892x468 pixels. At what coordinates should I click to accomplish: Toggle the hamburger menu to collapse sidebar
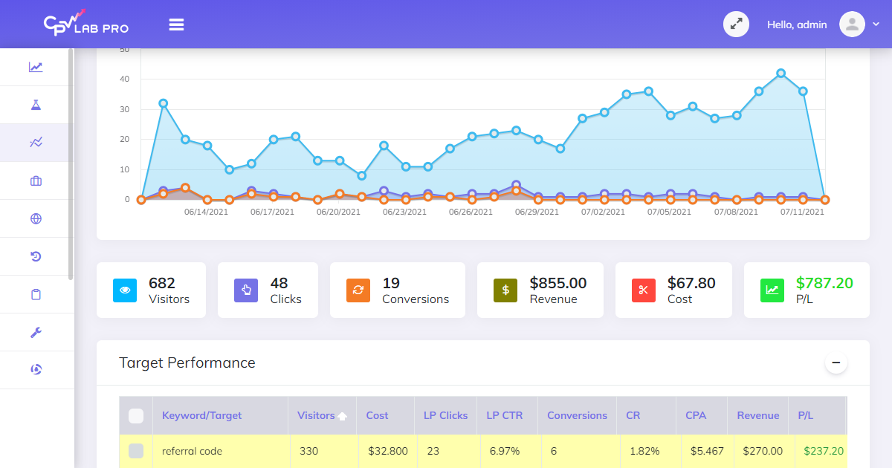176,25
